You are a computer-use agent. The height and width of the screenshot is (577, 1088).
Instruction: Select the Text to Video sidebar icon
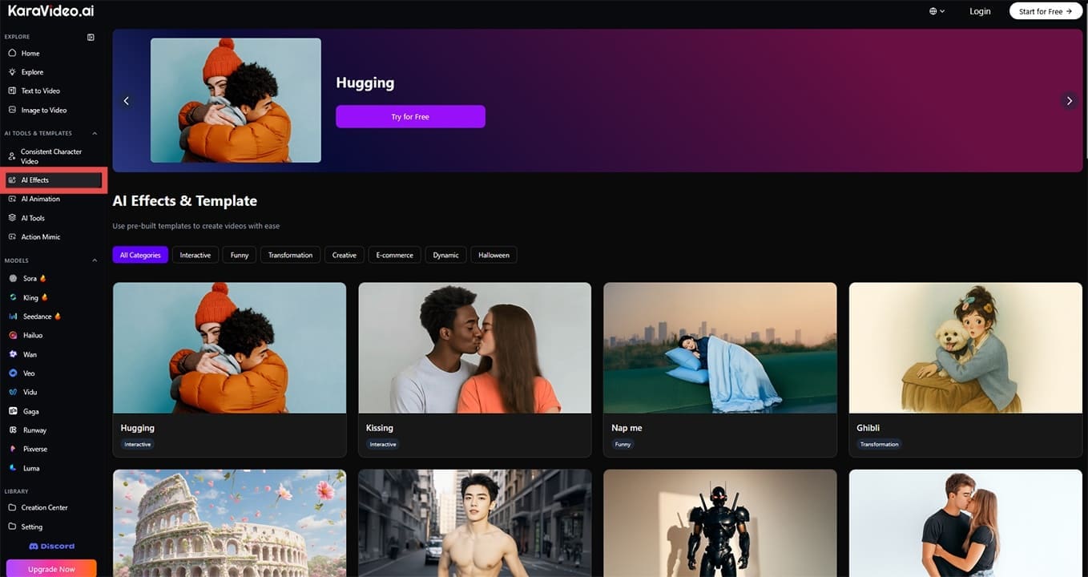(11, 91)
